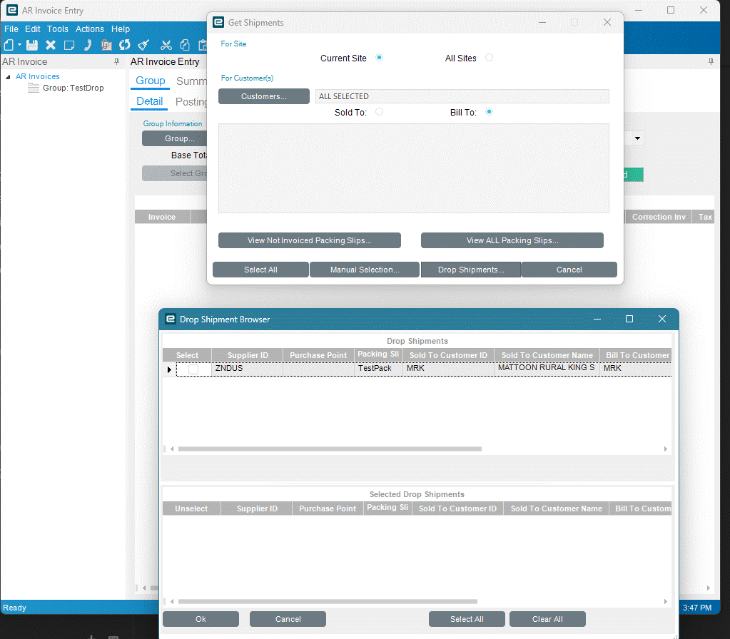730x639 pixels.
Task: Click the Unselect column header
Action: pos(191,508)
